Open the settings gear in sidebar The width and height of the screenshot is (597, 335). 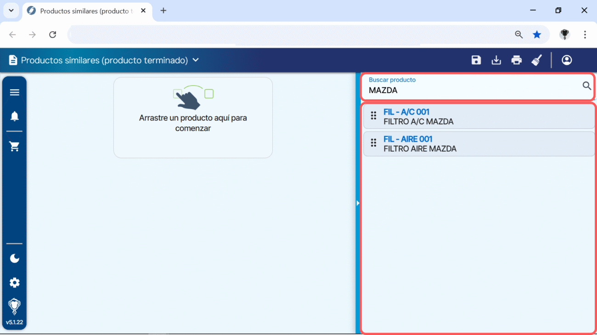tap(15, 283)
